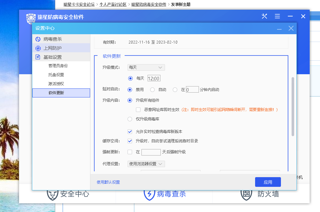Select 自动 for delayed start
Screen dimensions: 320x212
152,90
